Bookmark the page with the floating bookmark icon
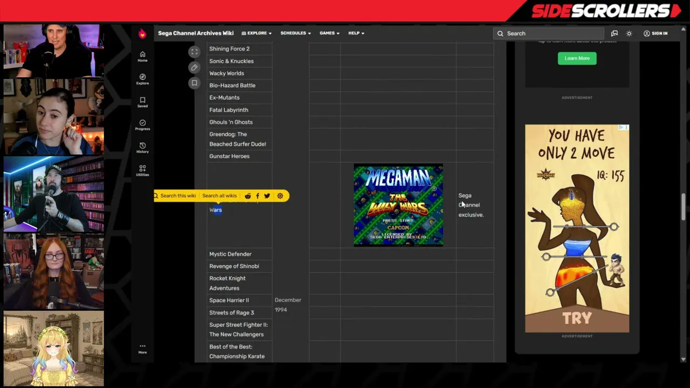 [x=194, y=83]
